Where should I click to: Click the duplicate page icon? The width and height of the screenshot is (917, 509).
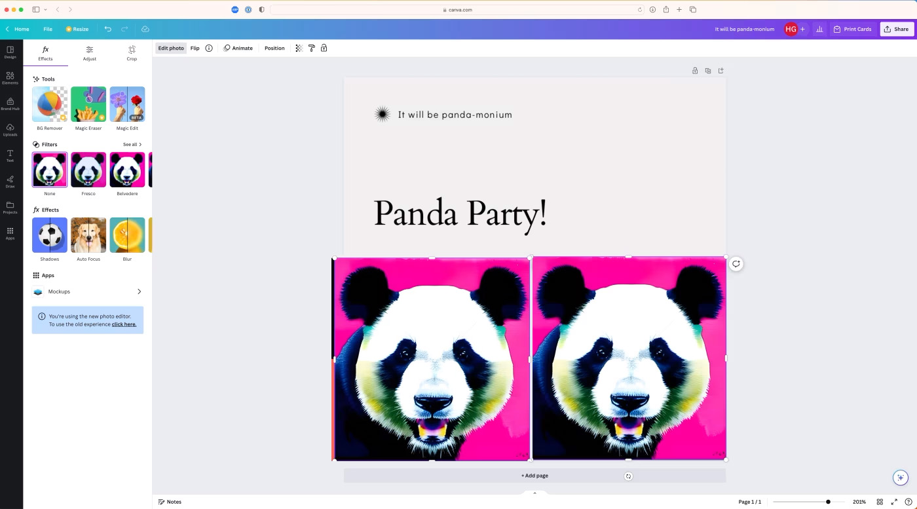pyautogui.click(x=708, y=71)
